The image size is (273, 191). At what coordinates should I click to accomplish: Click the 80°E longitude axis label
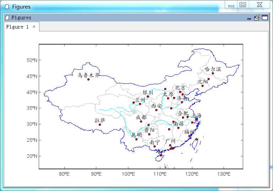tap(64, 174)
